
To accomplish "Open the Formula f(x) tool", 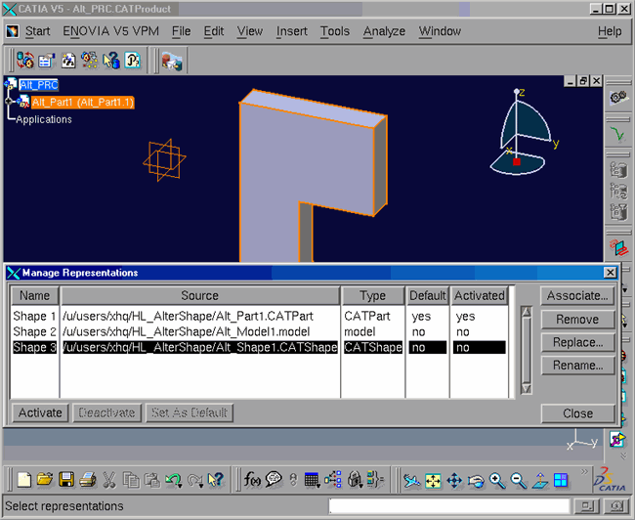I will [250, 480].
